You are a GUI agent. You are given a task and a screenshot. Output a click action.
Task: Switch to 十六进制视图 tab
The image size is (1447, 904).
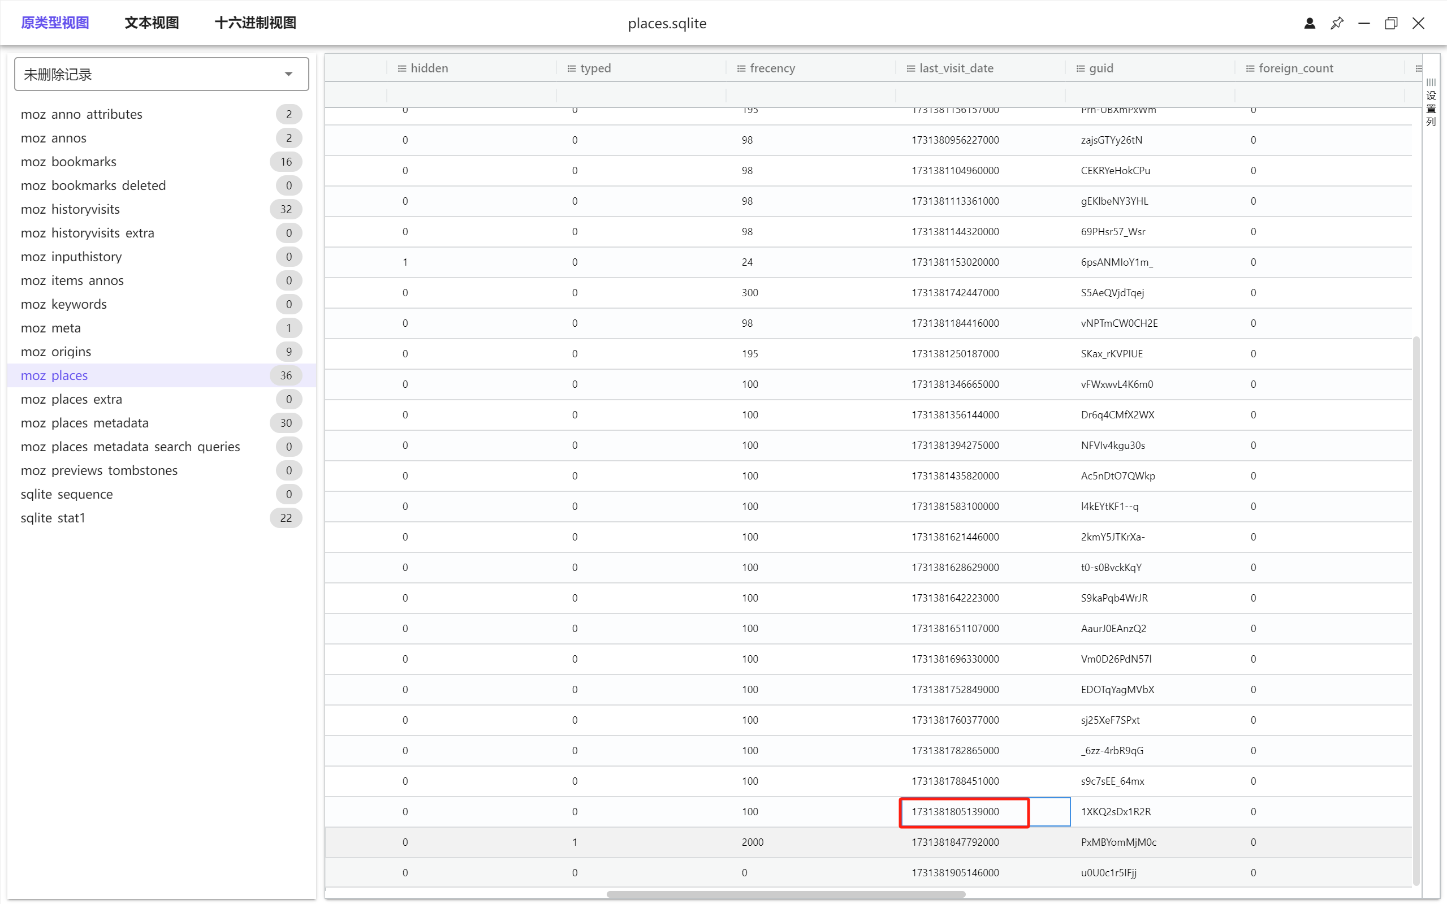tap(256, 23)
